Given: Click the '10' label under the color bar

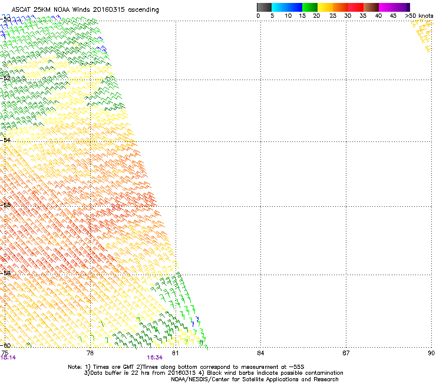Looking at the screenshot, I should pos(288,16).
